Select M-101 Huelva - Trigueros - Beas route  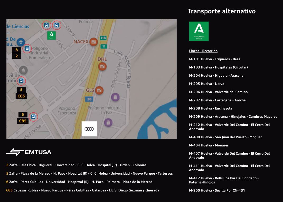coord(215,59)
